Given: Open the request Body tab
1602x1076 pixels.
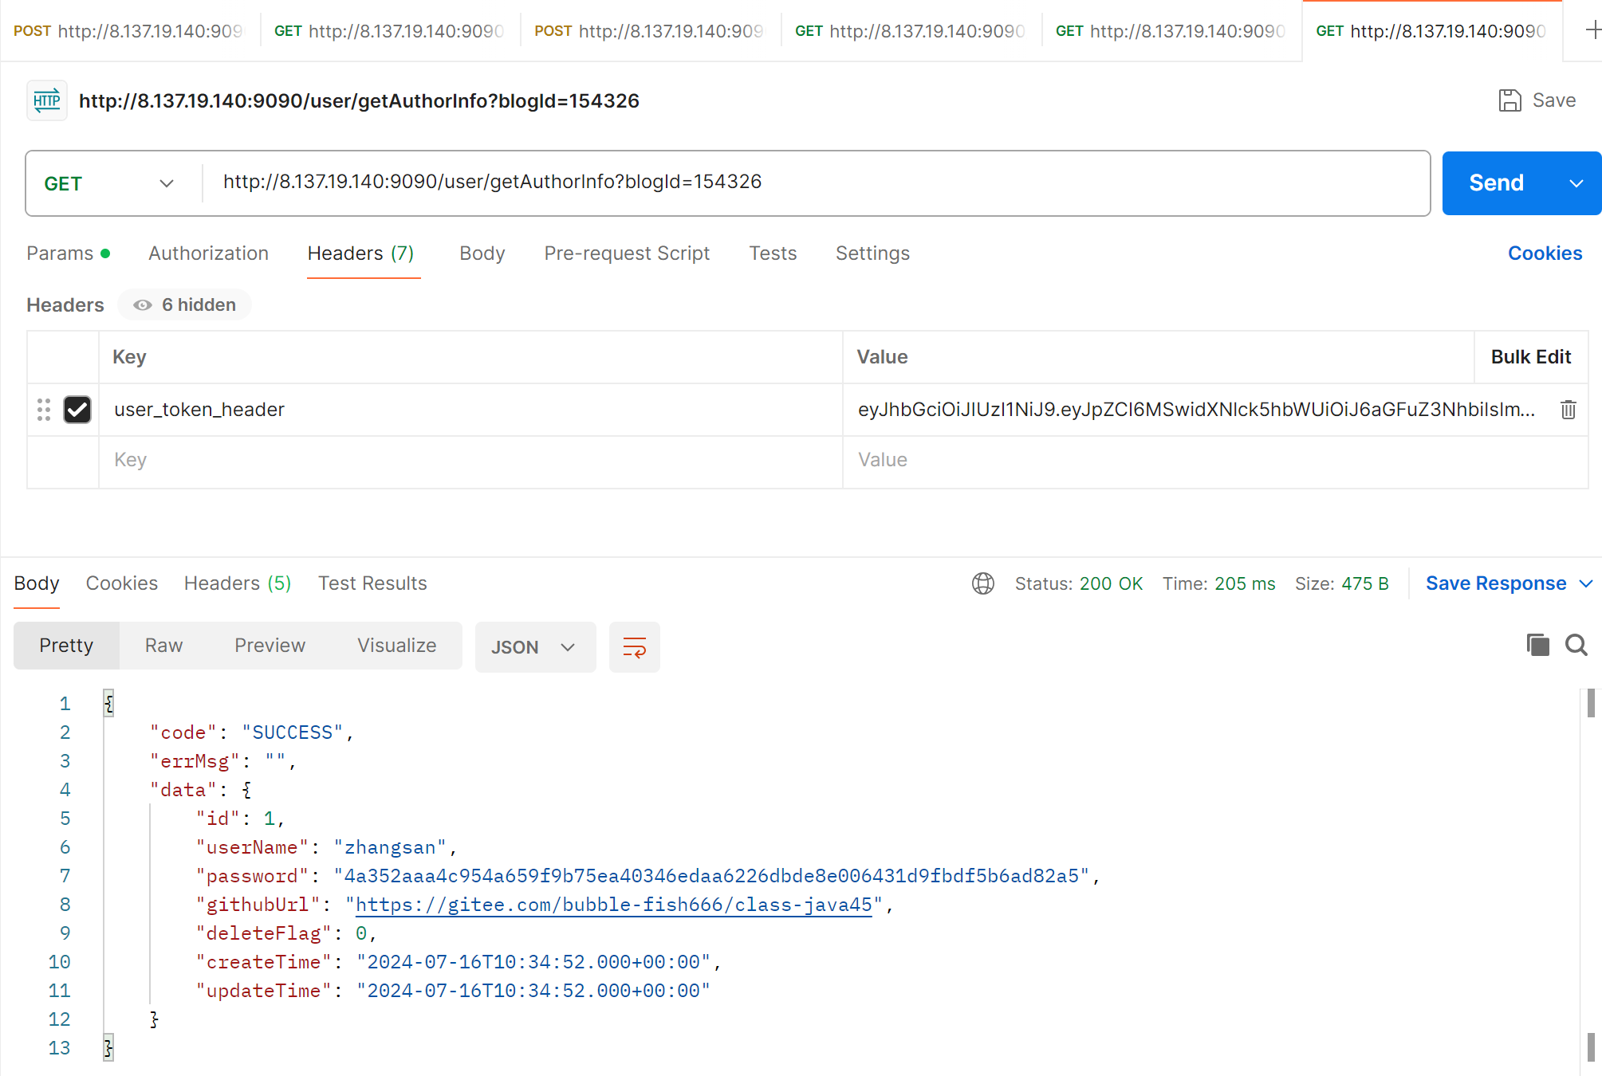Looking at the screenshot, I should [x=482, y=253].
